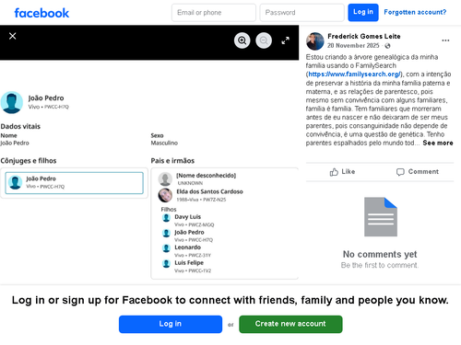
Task: Click the globe public audience icon
Action: [x=387, y=46]
